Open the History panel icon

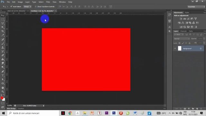(170, 15)
